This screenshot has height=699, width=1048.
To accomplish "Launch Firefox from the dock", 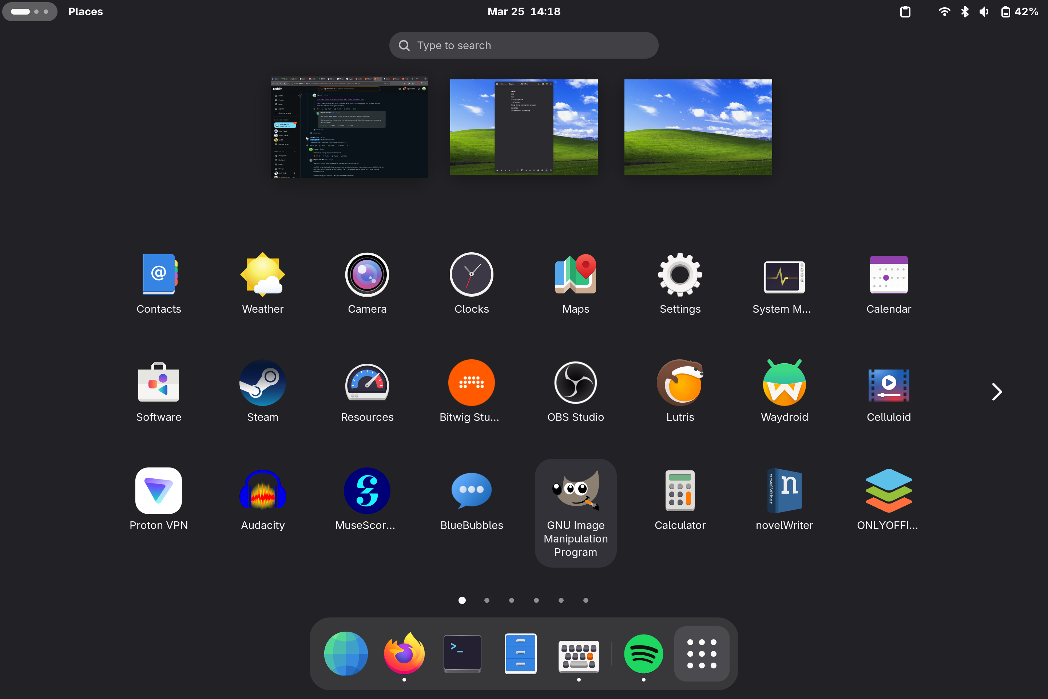I will click(x=404, y=653).
